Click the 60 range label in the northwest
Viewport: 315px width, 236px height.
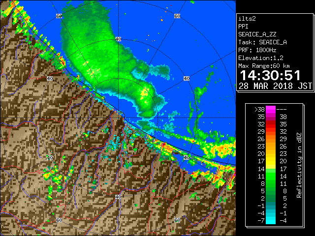click(59, 16)
